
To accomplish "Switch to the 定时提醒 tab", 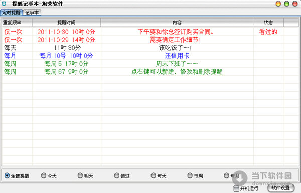I will [12, 13].
